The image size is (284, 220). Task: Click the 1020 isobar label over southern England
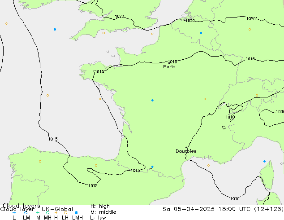[x=120, y=17]
